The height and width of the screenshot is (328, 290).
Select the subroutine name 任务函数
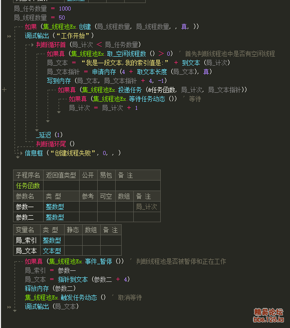tap(28, 186)
